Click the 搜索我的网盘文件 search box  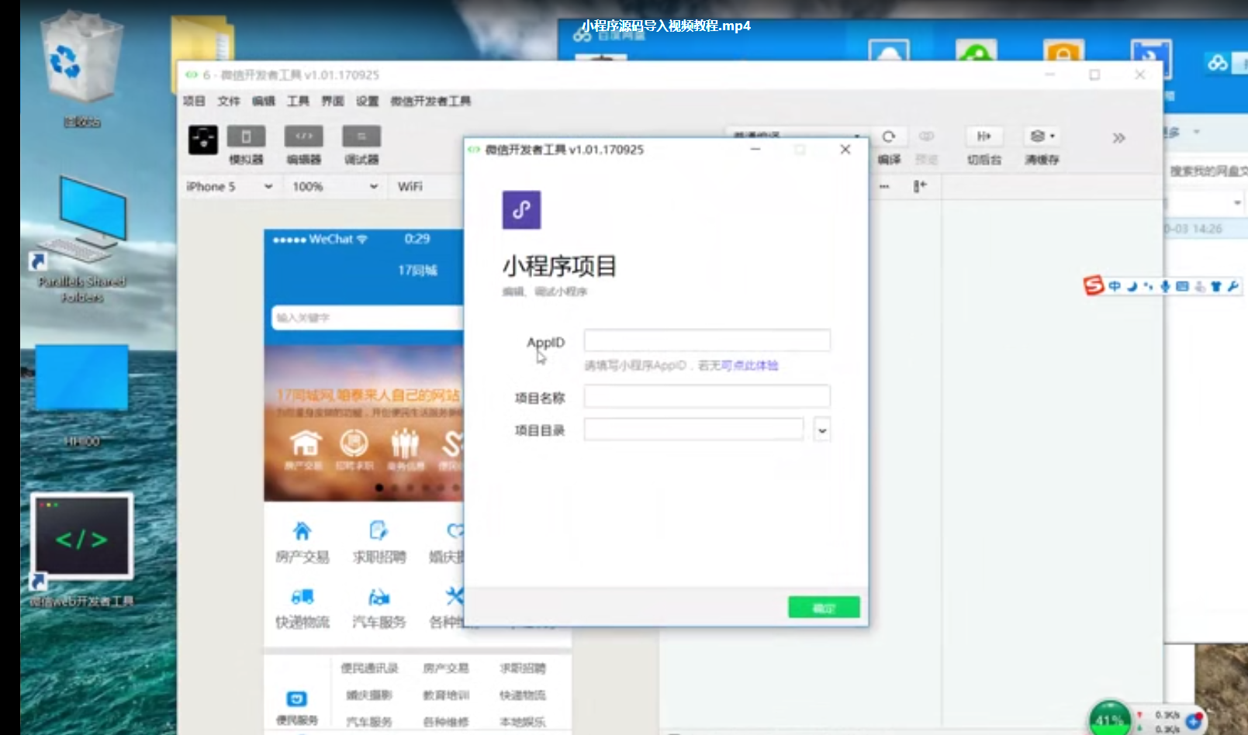[1207, 171]
